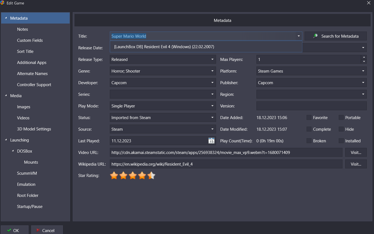Screen dimensions: 374x234
Task: Click Search for Metadata button
Action: pos(336,36)
